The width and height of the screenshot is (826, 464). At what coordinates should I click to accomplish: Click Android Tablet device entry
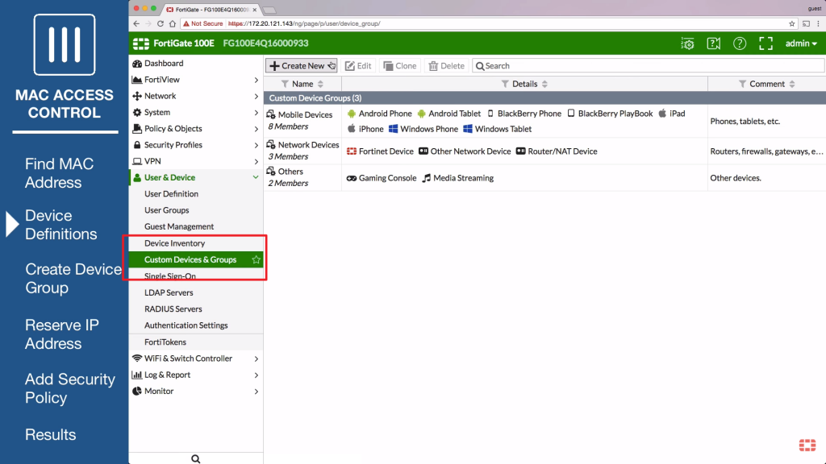tap(448, 114)
